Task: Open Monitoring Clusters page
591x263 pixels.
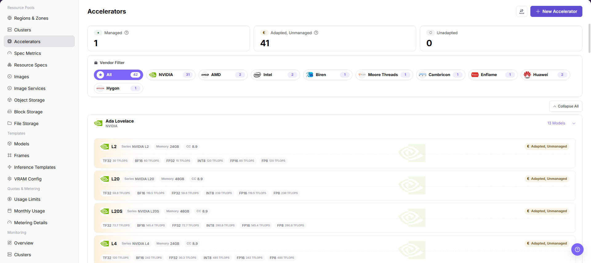Action: (39, 254)
